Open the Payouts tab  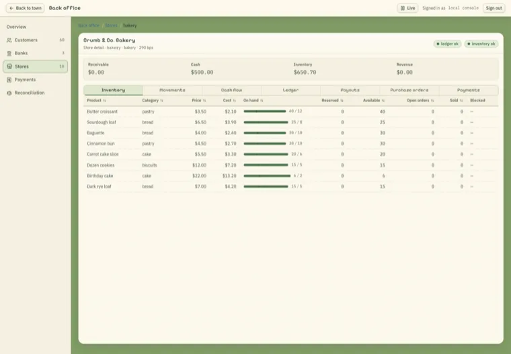pyautogui.click(x=350, y=90)
